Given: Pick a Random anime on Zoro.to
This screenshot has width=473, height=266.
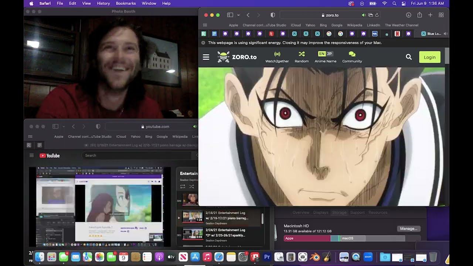Looking at the screenshot, I should coord(302,57).
